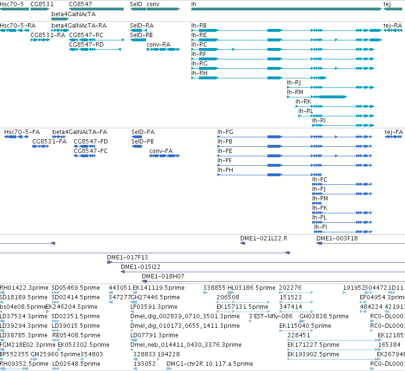Image resolution: width=405 pixels, height=371 pixels.
Task: Click protein Ih-PM label
Action: click(320, 199)
